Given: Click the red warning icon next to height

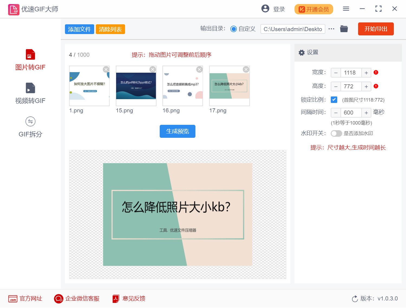Looking at the screenshot, I should point(376,86).
